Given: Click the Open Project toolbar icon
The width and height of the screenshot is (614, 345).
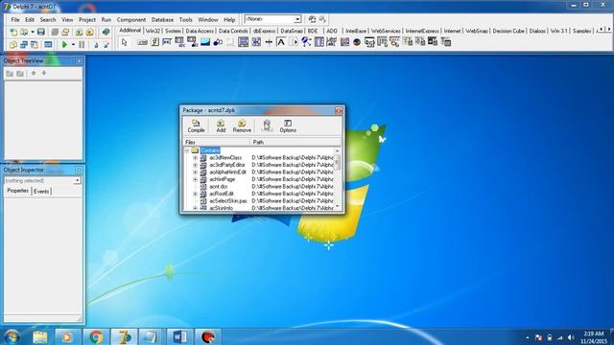Looking at the screenshot, I should pos(65,32).
